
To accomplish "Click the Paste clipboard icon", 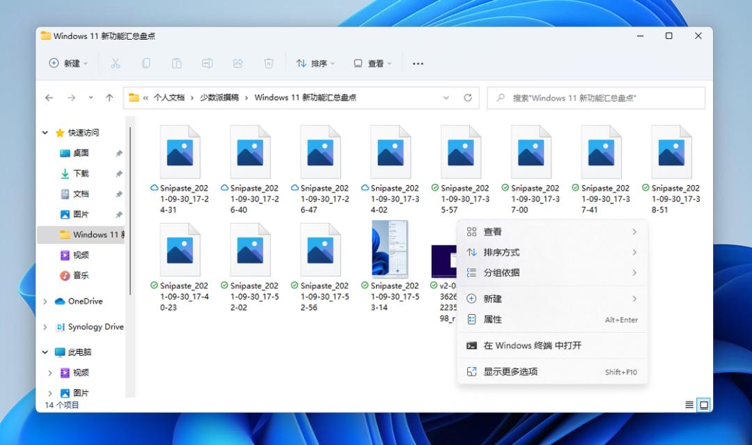I will point(177,63).
